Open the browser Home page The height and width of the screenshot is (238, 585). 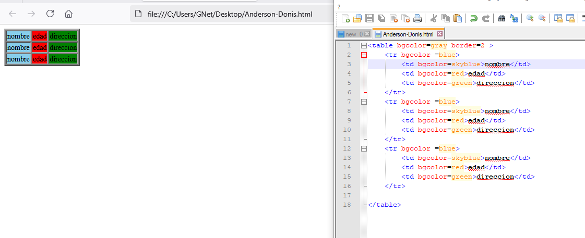coord(68,14)
